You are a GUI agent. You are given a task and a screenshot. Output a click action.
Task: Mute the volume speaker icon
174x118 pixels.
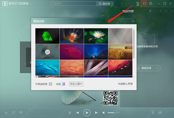coord(104,113)
